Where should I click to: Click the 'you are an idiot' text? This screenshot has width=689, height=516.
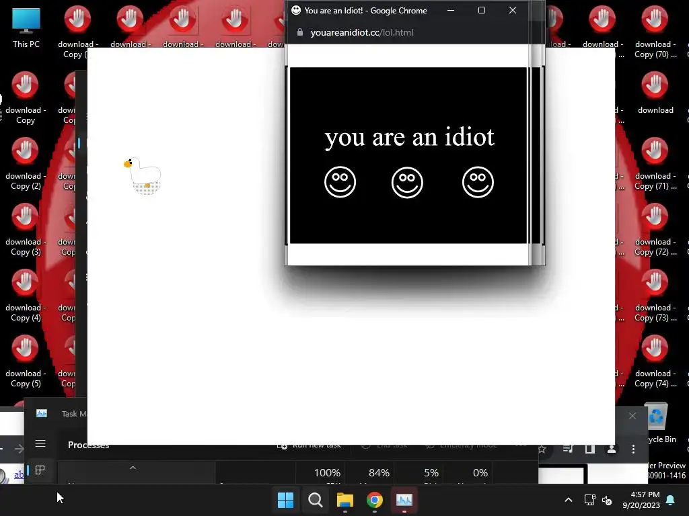pyautogui.click(x=410, y=137)
